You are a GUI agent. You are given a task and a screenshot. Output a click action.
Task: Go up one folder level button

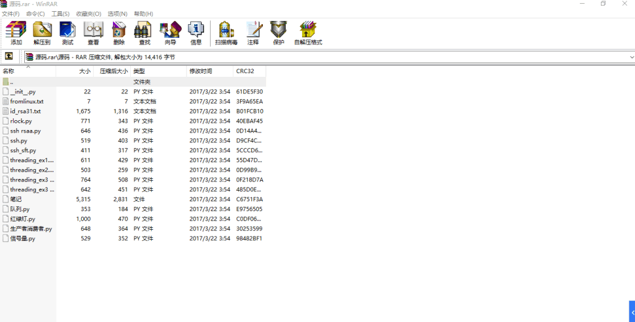(x=9, y=56)
